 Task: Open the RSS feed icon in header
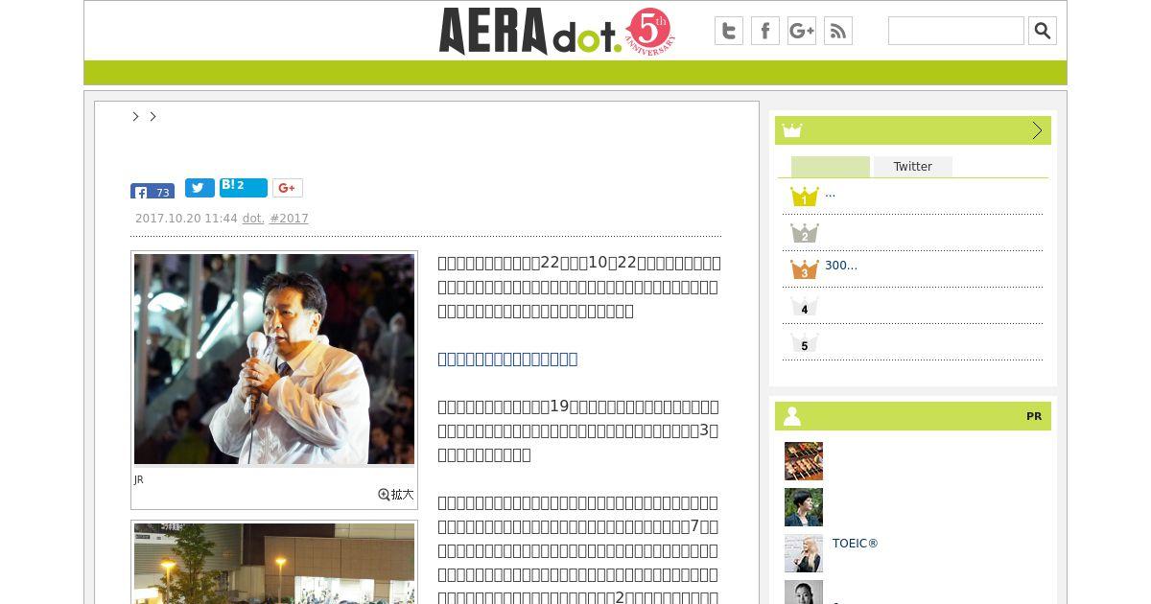point(838,31)
